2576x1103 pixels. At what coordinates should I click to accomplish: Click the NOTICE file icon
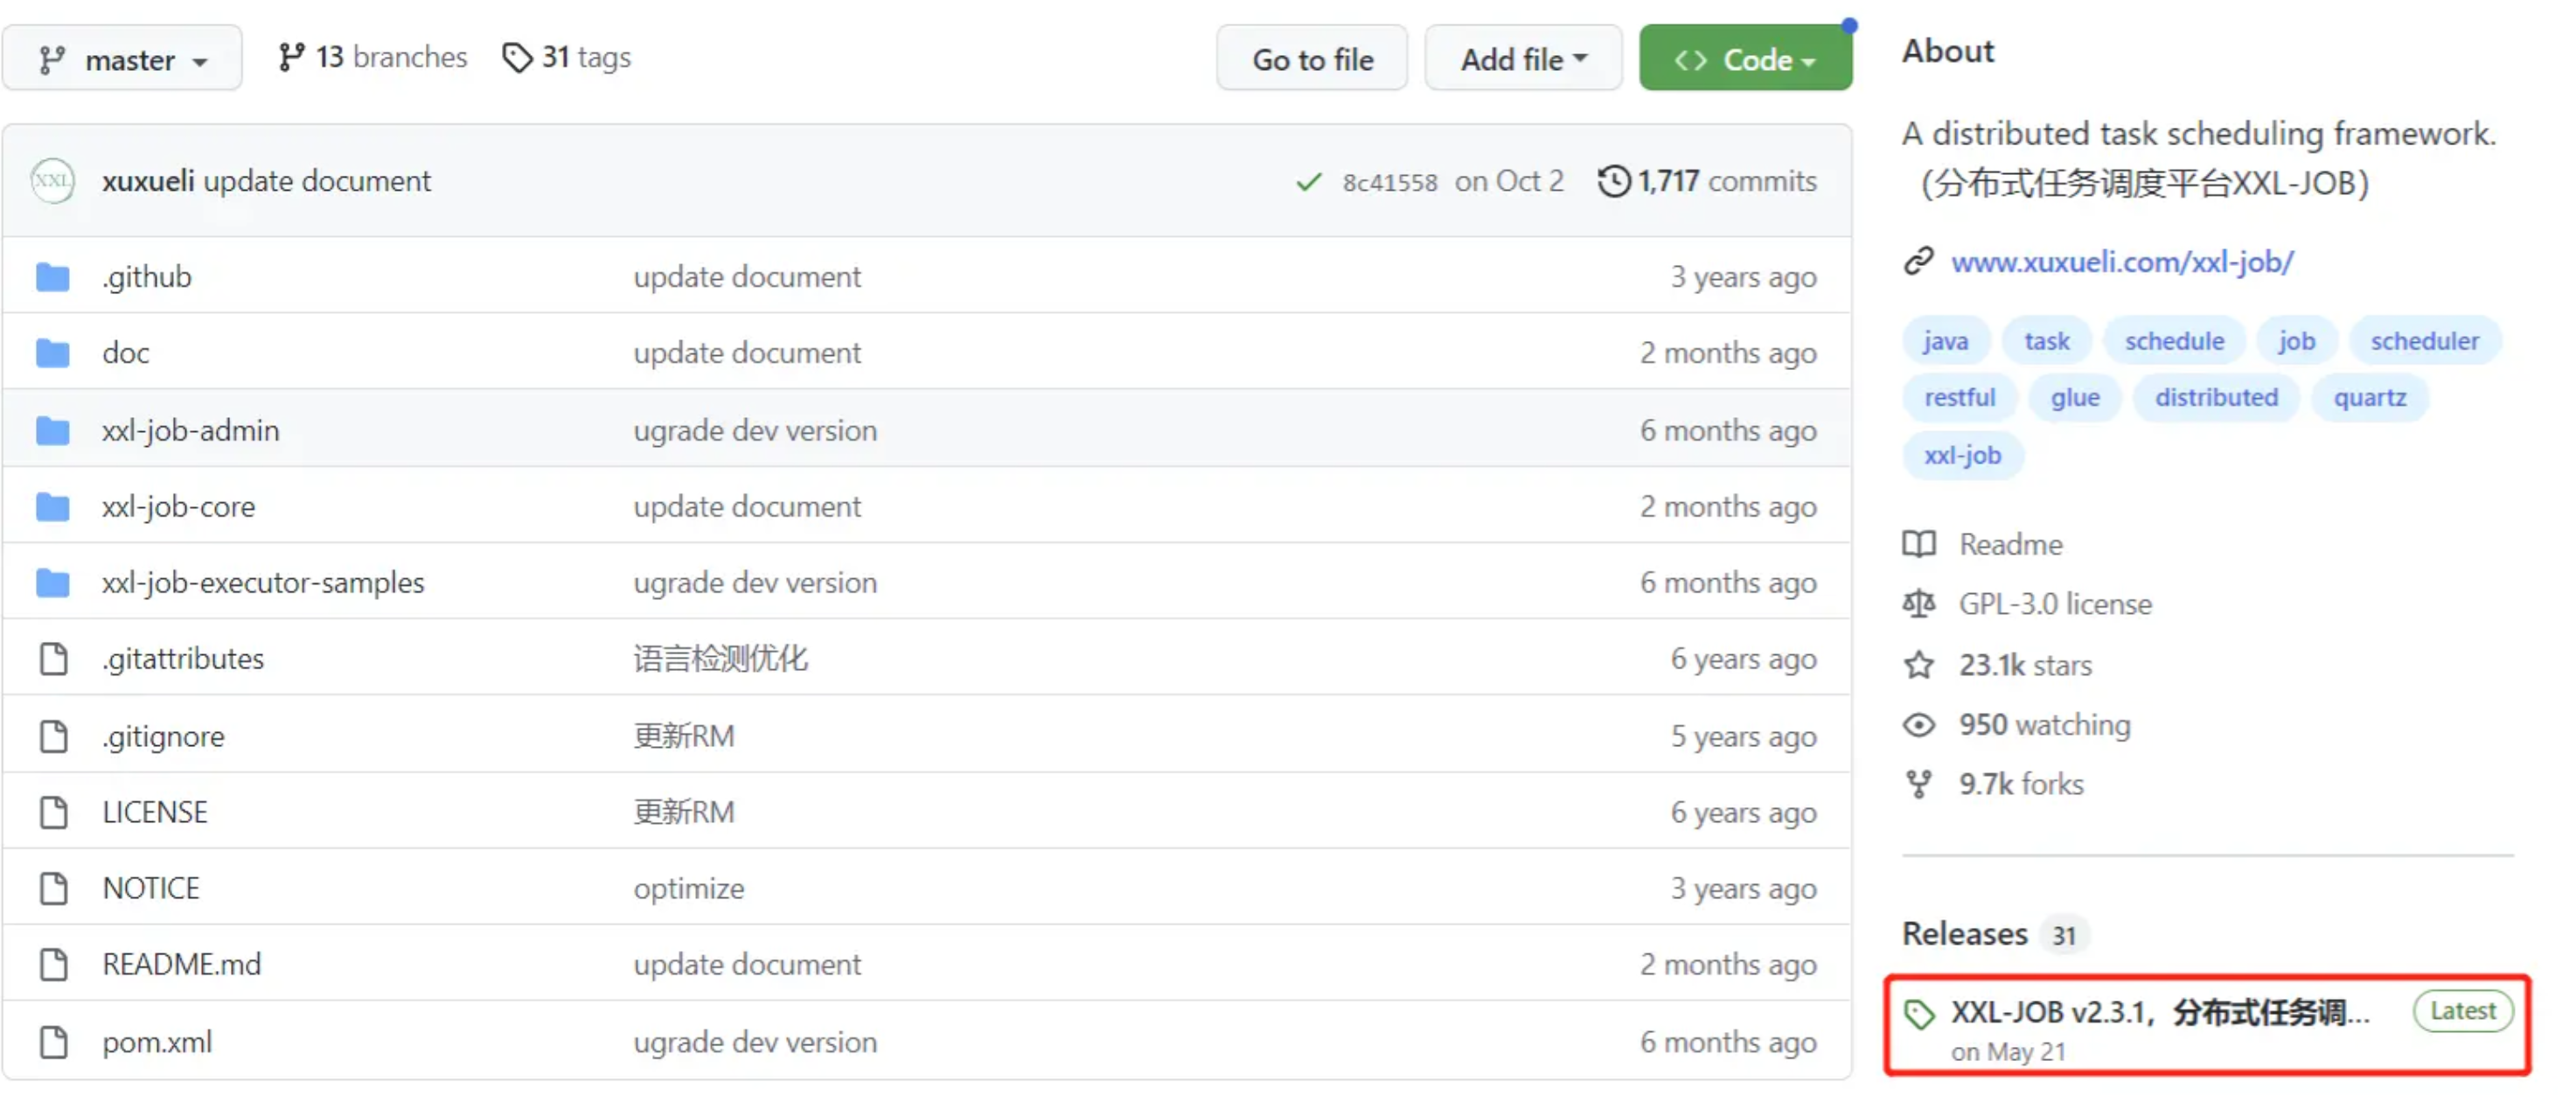[53, 888]
